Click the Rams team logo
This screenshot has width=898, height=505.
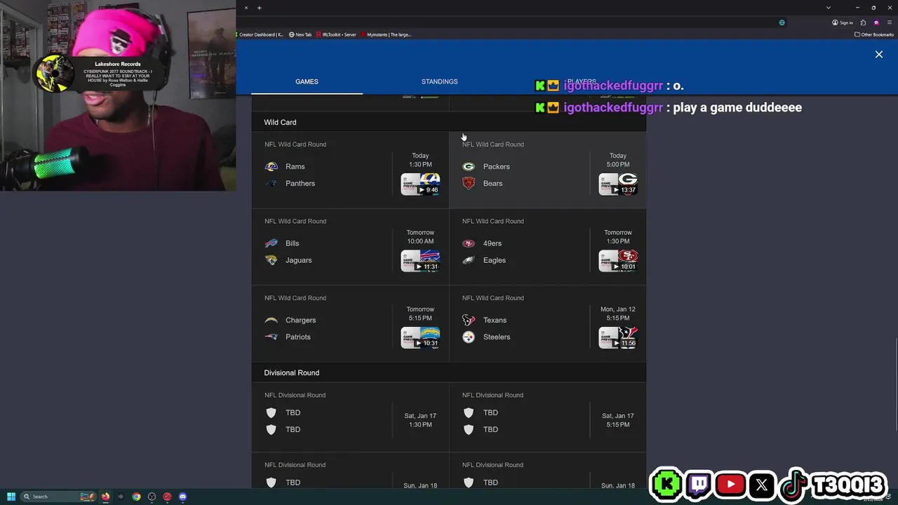point(271,166)
